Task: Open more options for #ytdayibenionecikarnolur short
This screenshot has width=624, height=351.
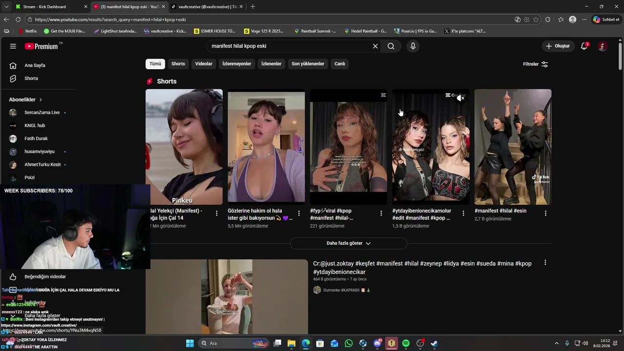Action: [x=464, y=214]
